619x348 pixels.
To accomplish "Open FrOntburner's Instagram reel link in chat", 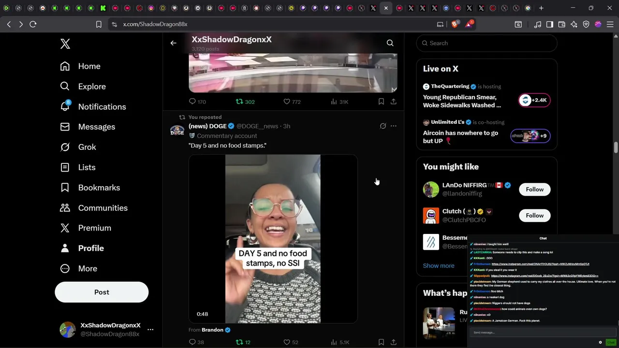I will [540, 264].
